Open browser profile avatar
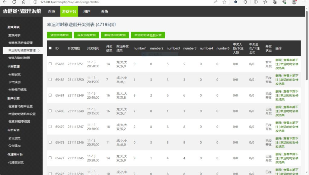This screenshot has width=309, height=175. tap(294, 2)
